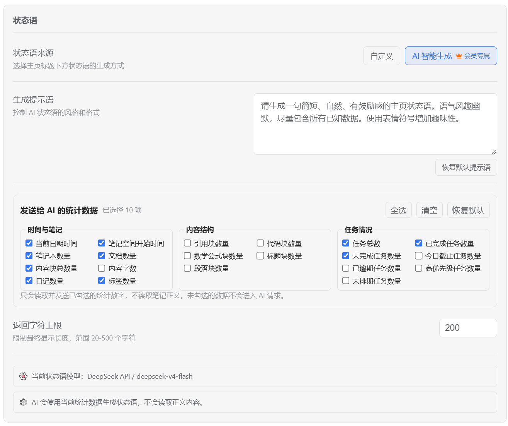This screenshot has height=426, width=508.
Task: Toggle the 笔记本数量 checkbox
Action: (x=29, y=255)
